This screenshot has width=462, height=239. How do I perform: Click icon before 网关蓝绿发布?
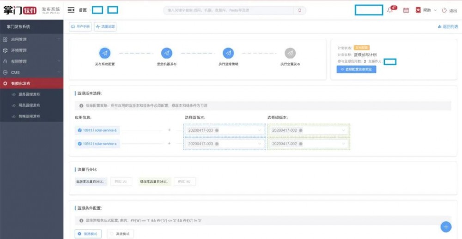(13, 105)
